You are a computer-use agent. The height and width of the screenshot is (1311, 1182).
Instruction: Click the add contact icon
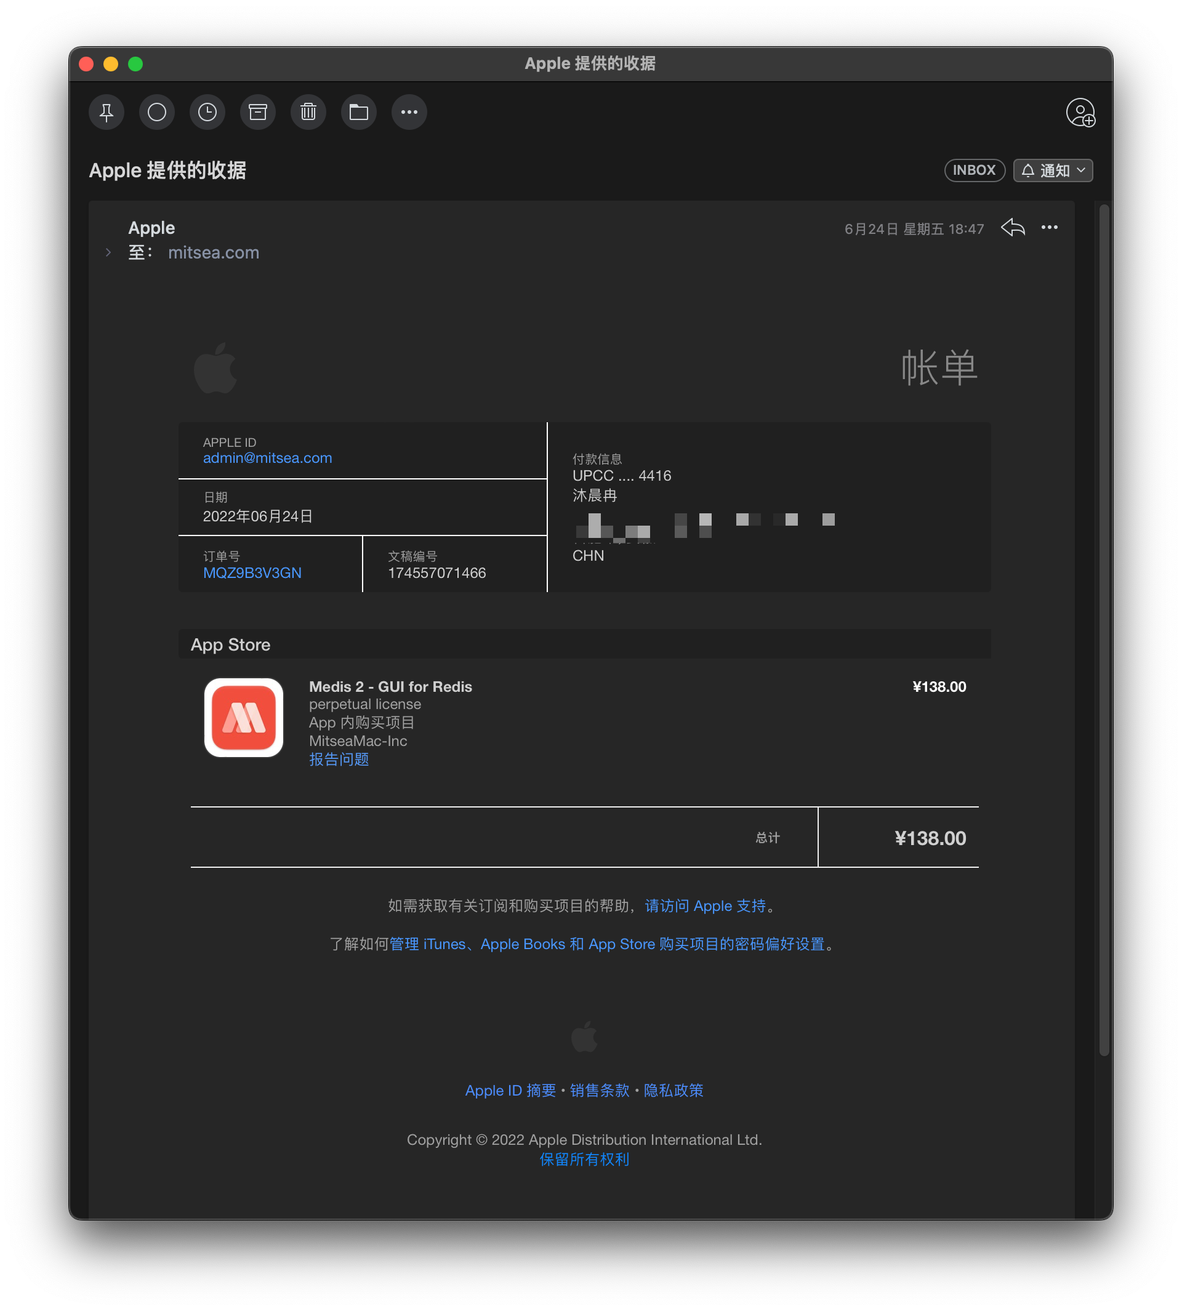point(1080,113)
